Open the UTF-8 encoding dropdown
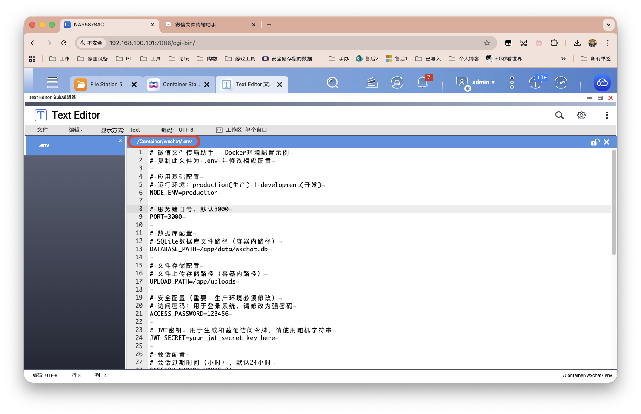641x414 pixels. coord(187,130)
